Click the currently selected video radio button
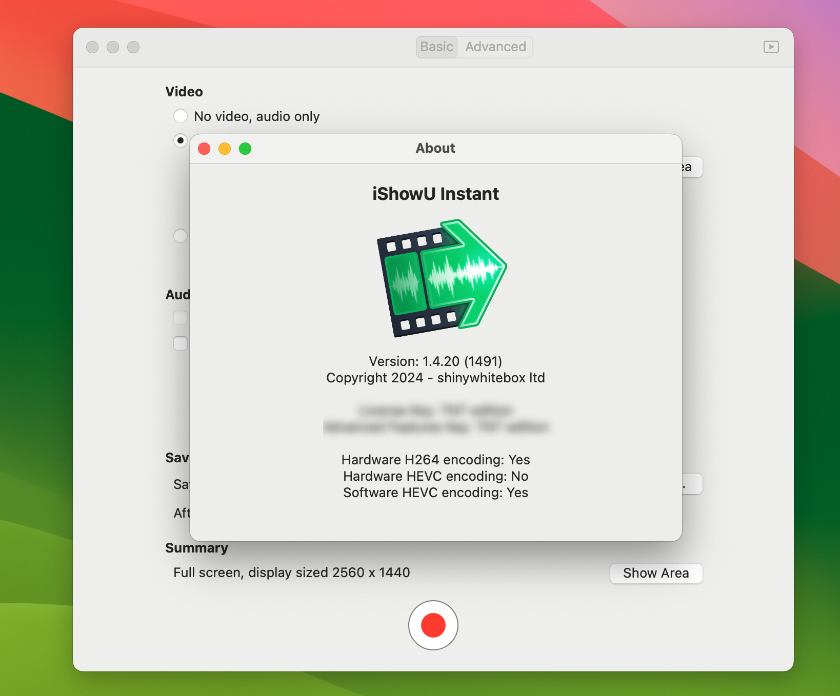This screenshot has height=696, width=840. 181,140
